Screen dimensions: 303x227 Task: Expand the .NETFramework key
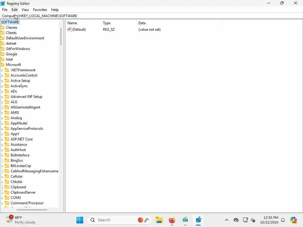tap(2, 70)
